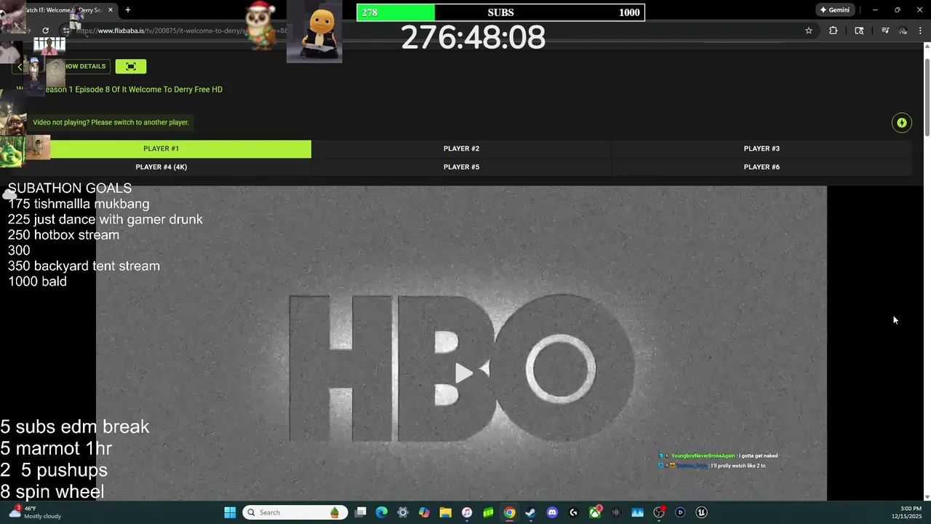Launch Microsoft Edge from the taskbar
Viewport: 931px width, 524px height.
coord(382,512)
